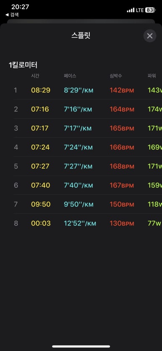Tap the 1킬로미터 section heading
162x351 pixels.
click(x=23, y=65)
